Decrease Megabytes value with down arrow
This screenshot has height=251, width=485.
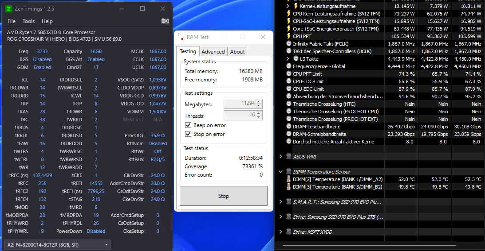coord(259,106)
